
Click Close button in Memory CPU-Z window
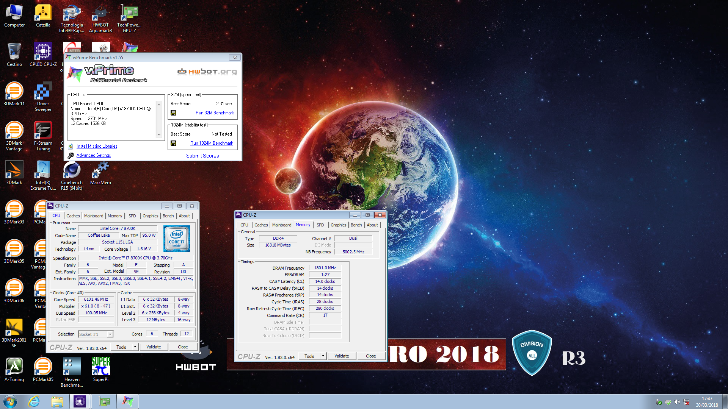[x=371, y=356]
